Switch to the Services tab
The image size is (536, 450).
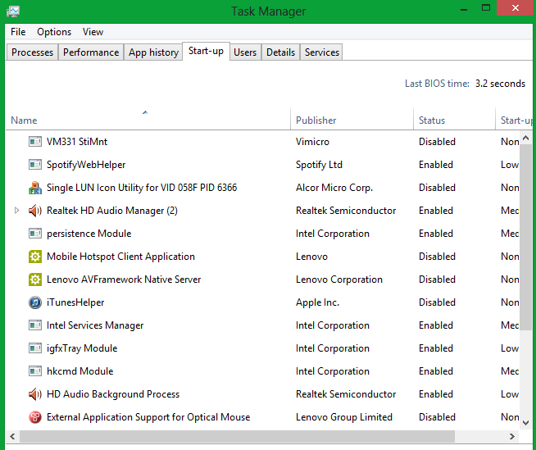click(321, 52)
